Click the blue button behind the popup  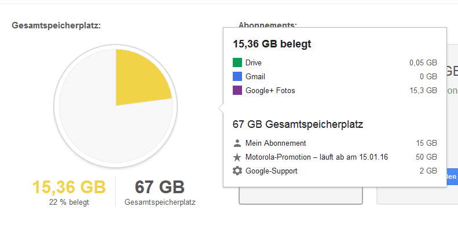tap(452, 176)
